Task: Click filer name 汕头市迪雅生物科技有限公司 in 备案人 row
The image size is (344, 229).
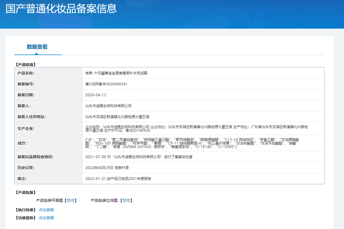Action: [x=109, y=106]
